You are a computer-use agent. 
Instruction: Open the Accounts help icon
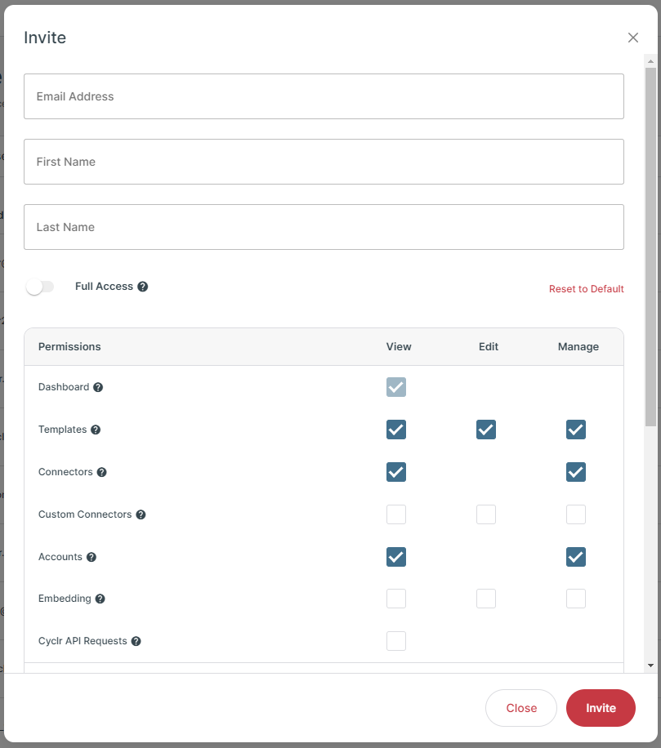pyautogui.click(x=92, y=557)
